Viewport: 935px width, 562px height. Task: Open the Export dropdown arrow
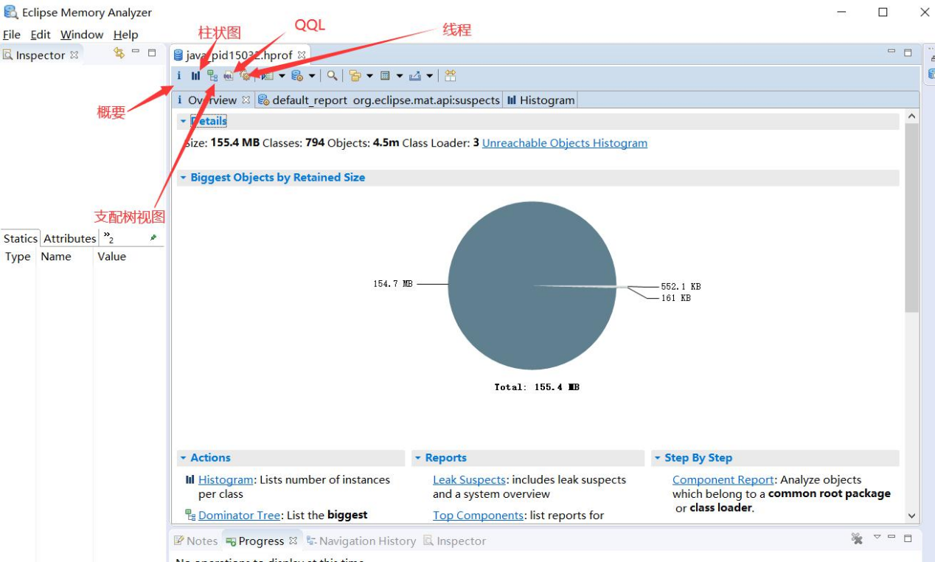(429, 76)
